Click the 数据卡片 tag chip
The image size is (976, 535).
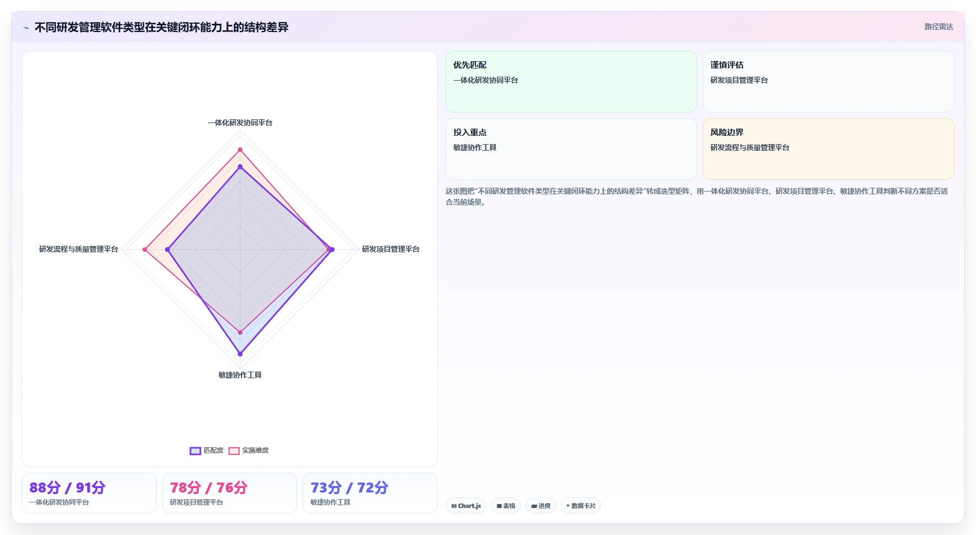581,506
